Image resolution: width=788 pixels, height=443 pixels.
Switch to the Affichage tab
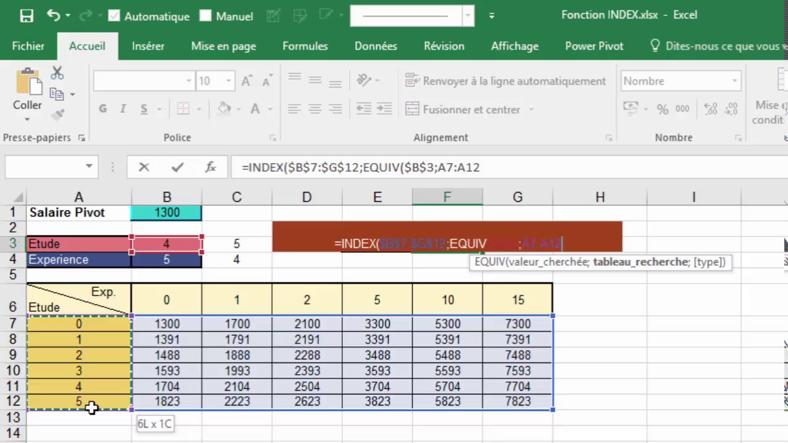click(x=515, y=46)
